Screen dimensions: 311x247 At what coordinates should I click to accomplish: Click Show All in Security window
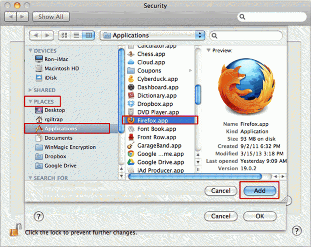(x=51, y=17)
